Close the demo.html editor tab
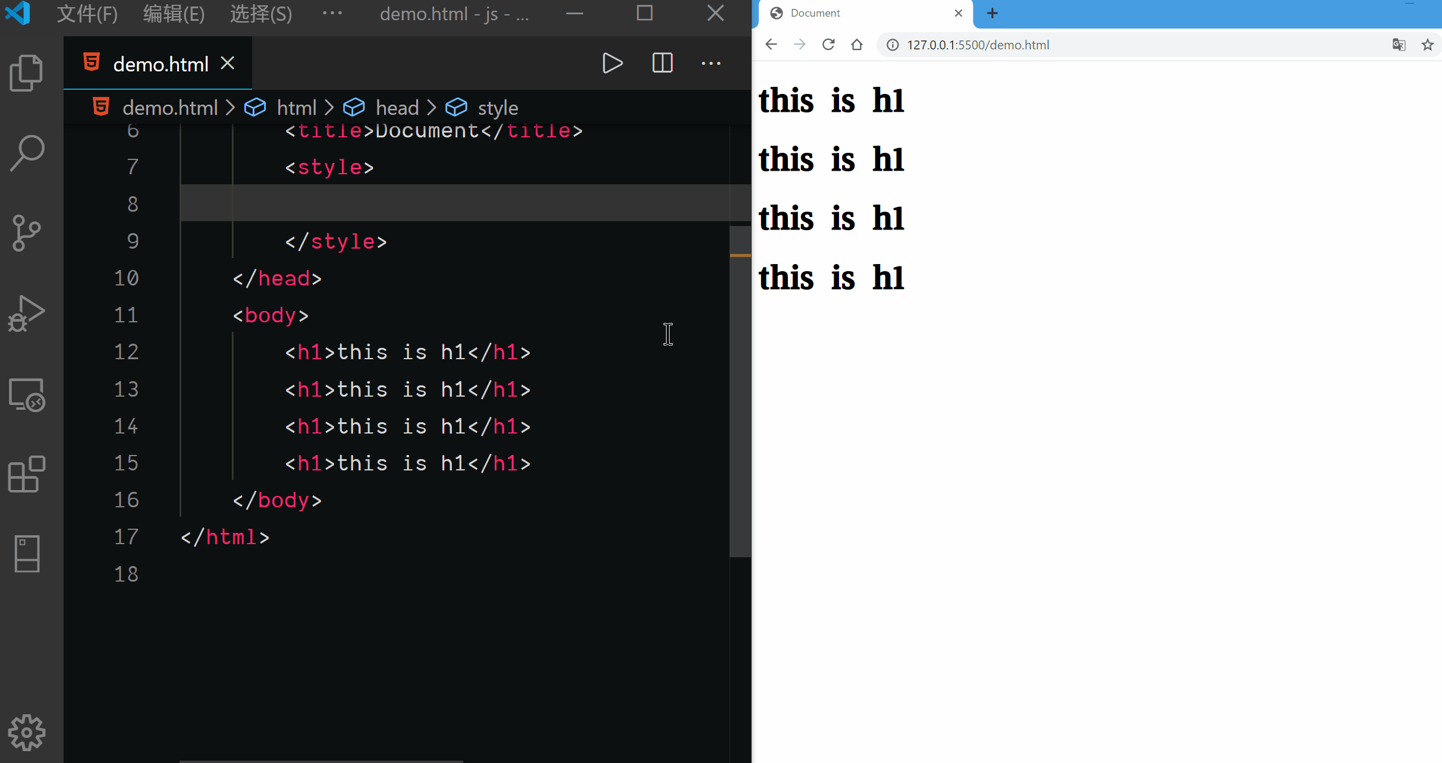 (228, 63)
